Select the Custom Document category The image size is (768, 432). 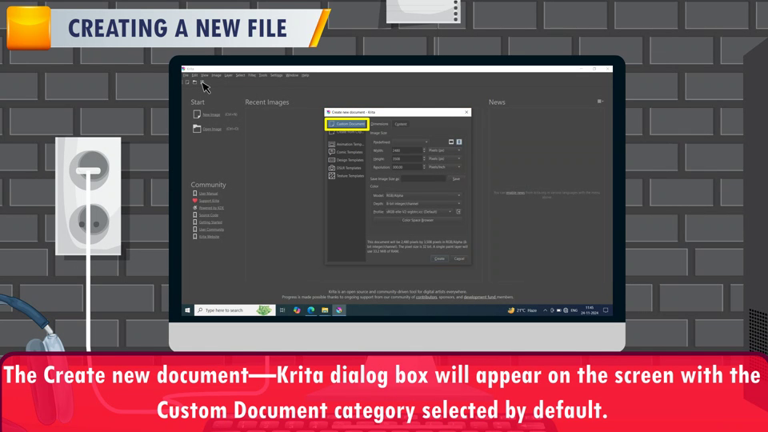[346, 124]
